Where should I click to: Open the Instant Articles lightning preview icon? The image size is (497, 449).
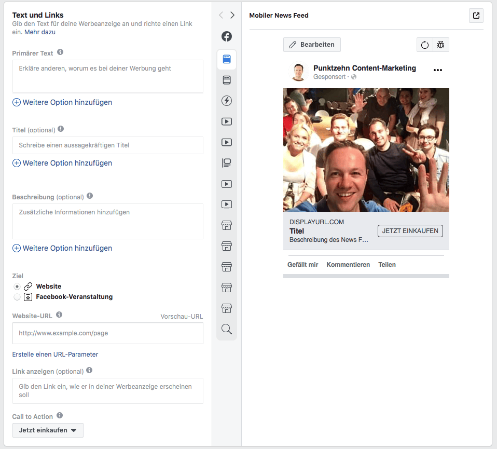click(227, 101)
